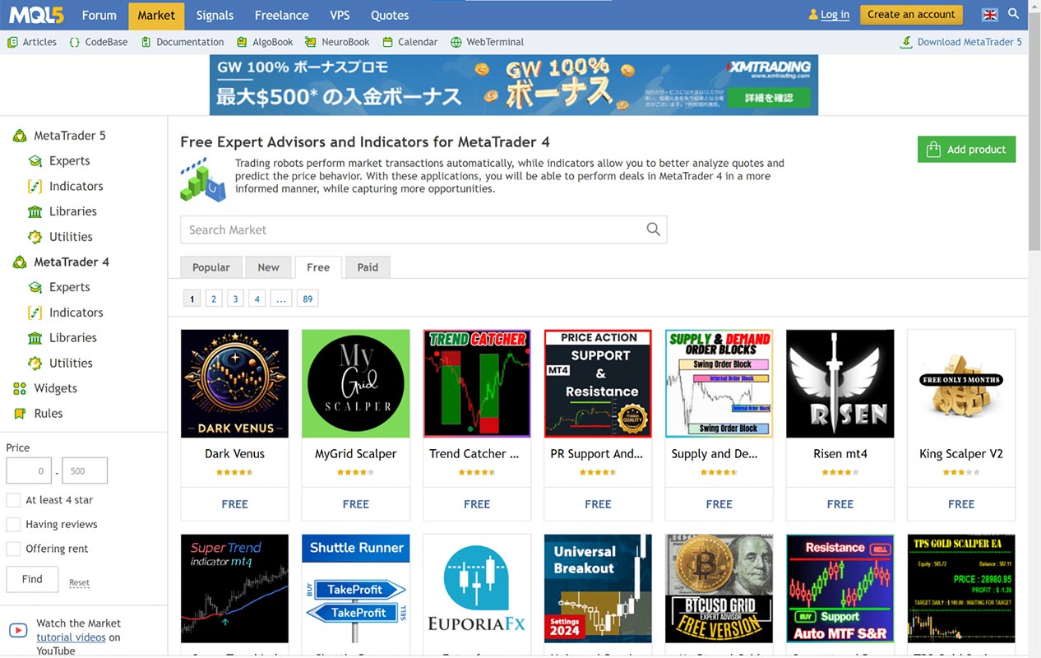
Task: Switch to the Paid tab
Action: [x=368, y=267]
